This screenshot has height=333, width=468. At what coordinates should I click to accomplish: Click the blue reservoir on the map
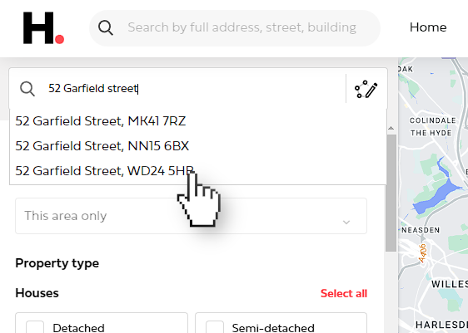point(436,194)
